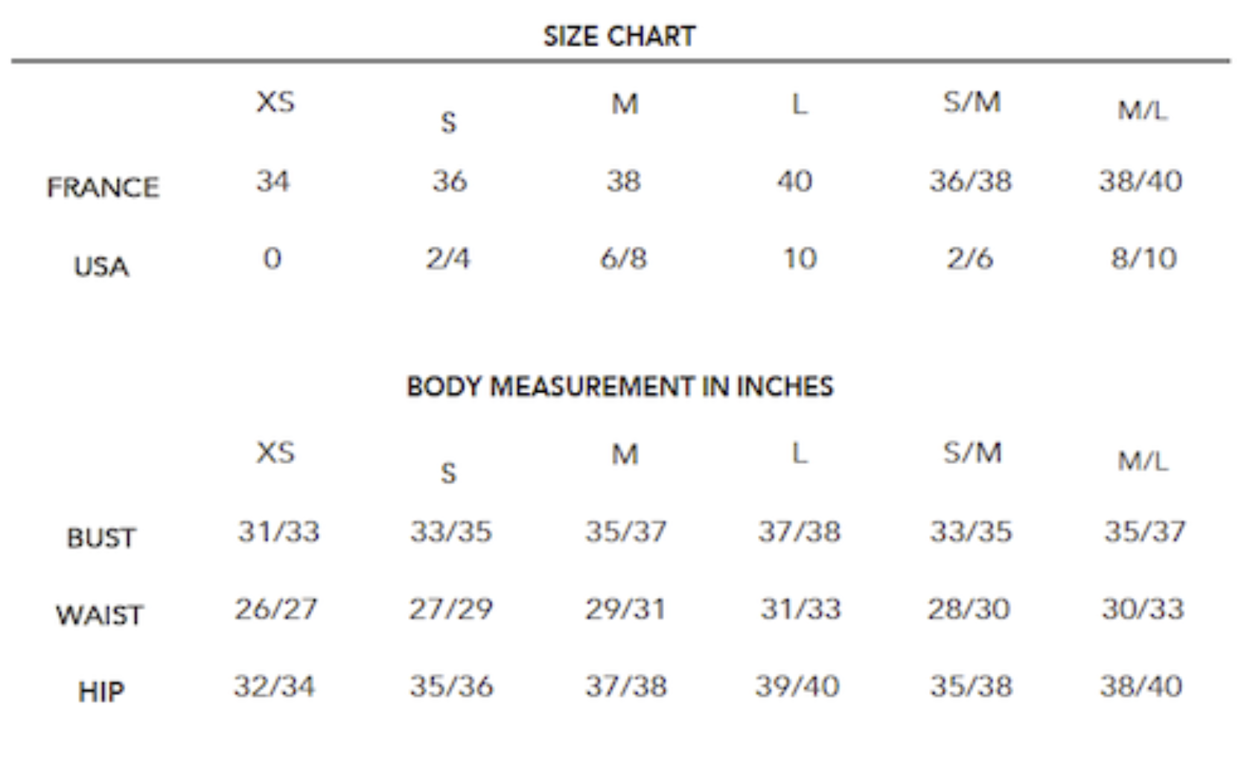1244x763 pixels.
Task: Click the 31/33 bust measurement for XS
Action: (x=278, y=531)
